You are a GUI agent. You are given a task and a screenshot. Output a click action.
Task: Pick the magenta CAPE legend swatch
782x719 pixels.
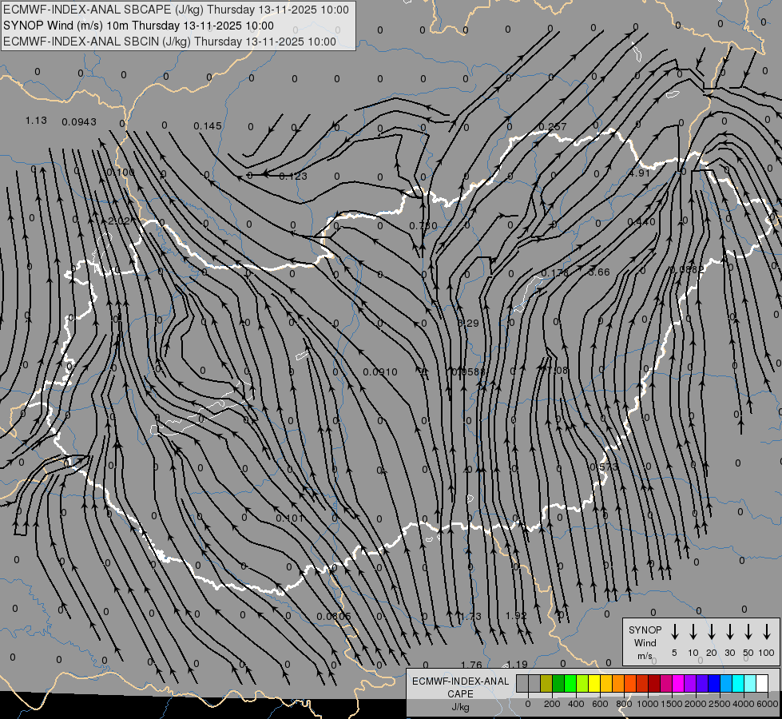(678, 683)
